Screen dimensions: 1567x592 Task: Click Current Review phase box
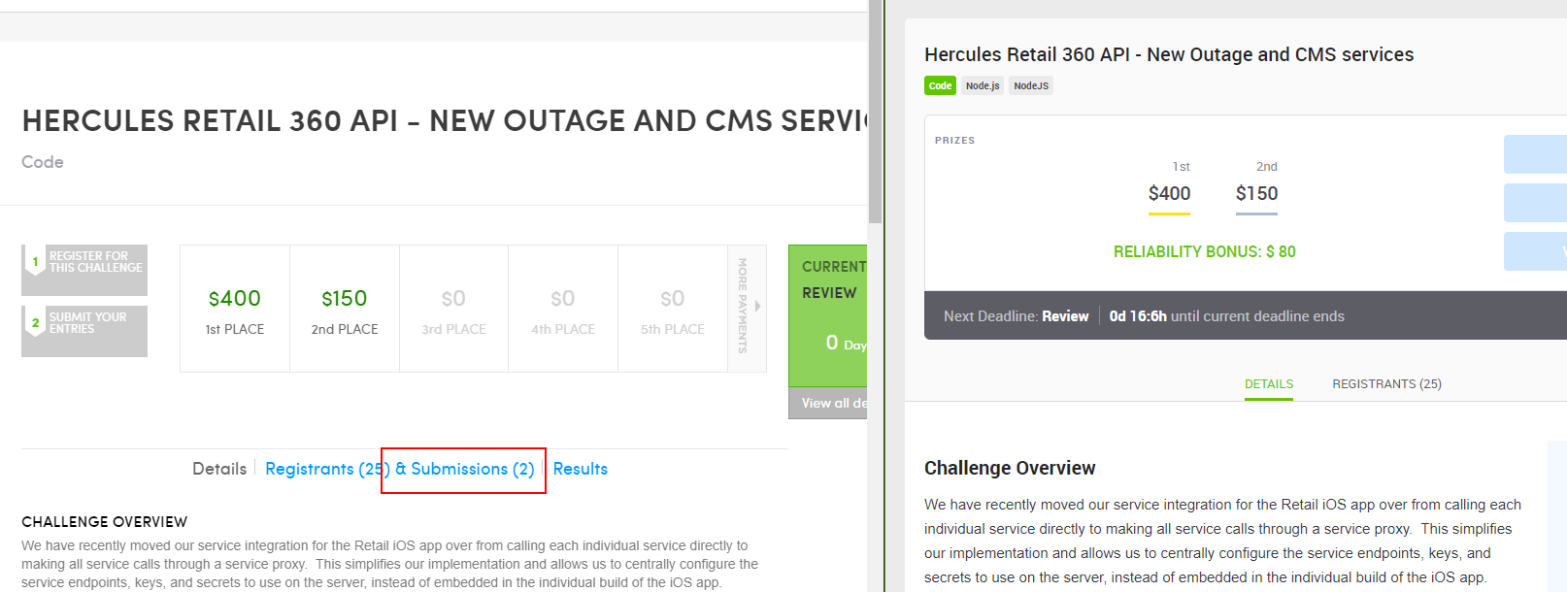[x=828, y=316]
